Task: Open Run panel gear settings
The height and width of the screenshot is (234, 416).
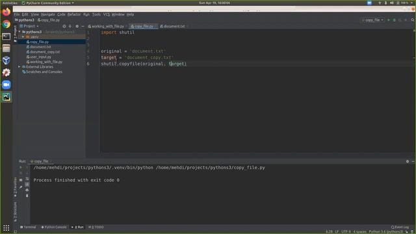Action: tap(408, 161)
